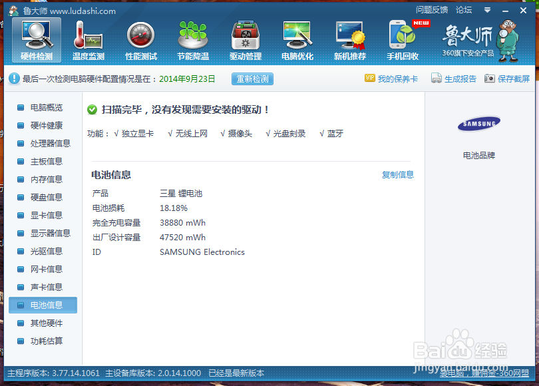This screenshot has width=539, height=386.
Task: Click the 三星 锂电池 product value
Action: click(x=181, y=194)
